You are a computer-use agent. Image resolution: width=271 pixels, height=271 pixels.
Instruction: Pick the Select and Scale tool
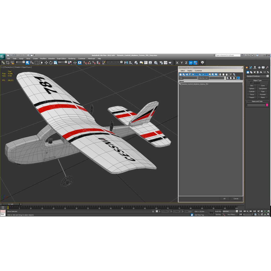pos(55,62)
